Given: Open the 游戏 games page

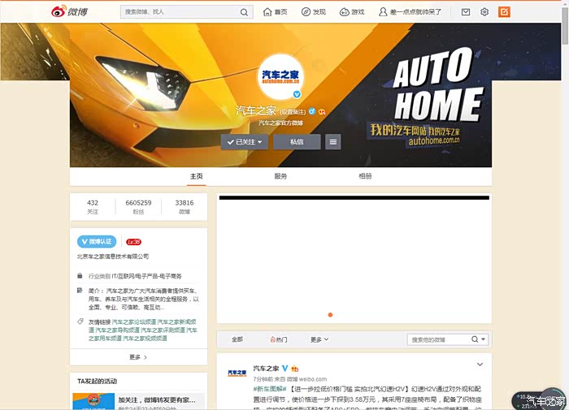Looking at the screenshot, I should 352,12.
